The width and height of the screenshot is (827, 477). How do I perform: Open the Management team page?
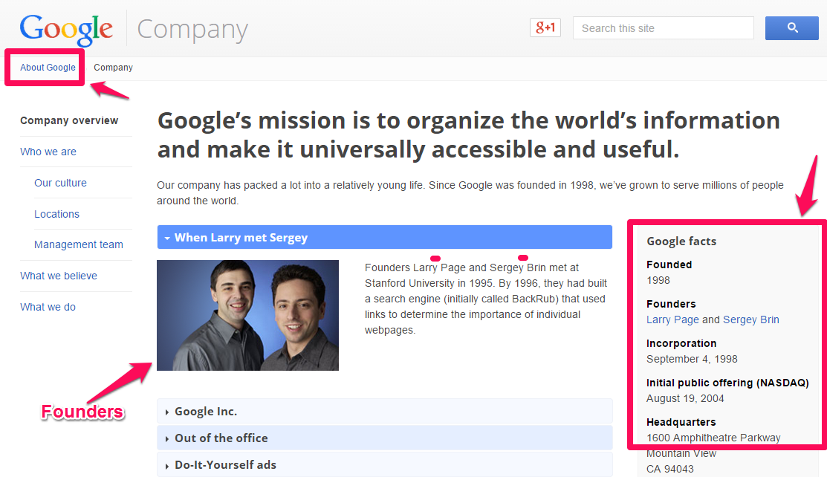79,244
